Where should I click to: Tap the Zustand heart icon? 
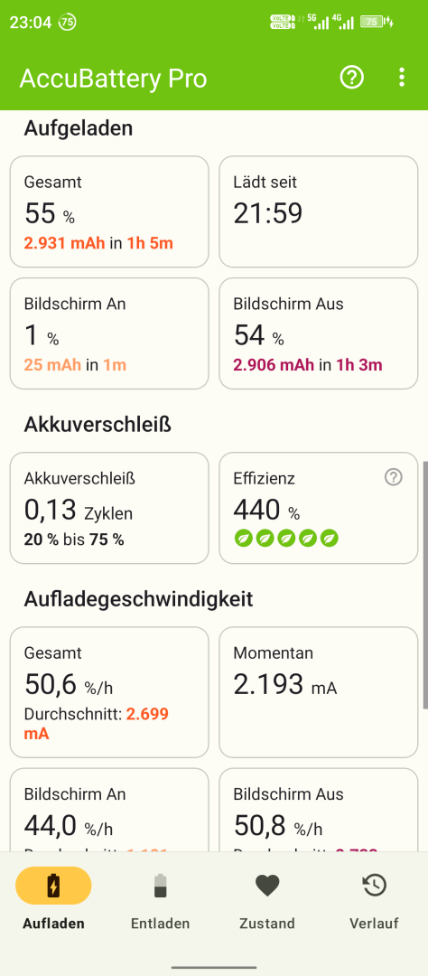click(267, 885)
